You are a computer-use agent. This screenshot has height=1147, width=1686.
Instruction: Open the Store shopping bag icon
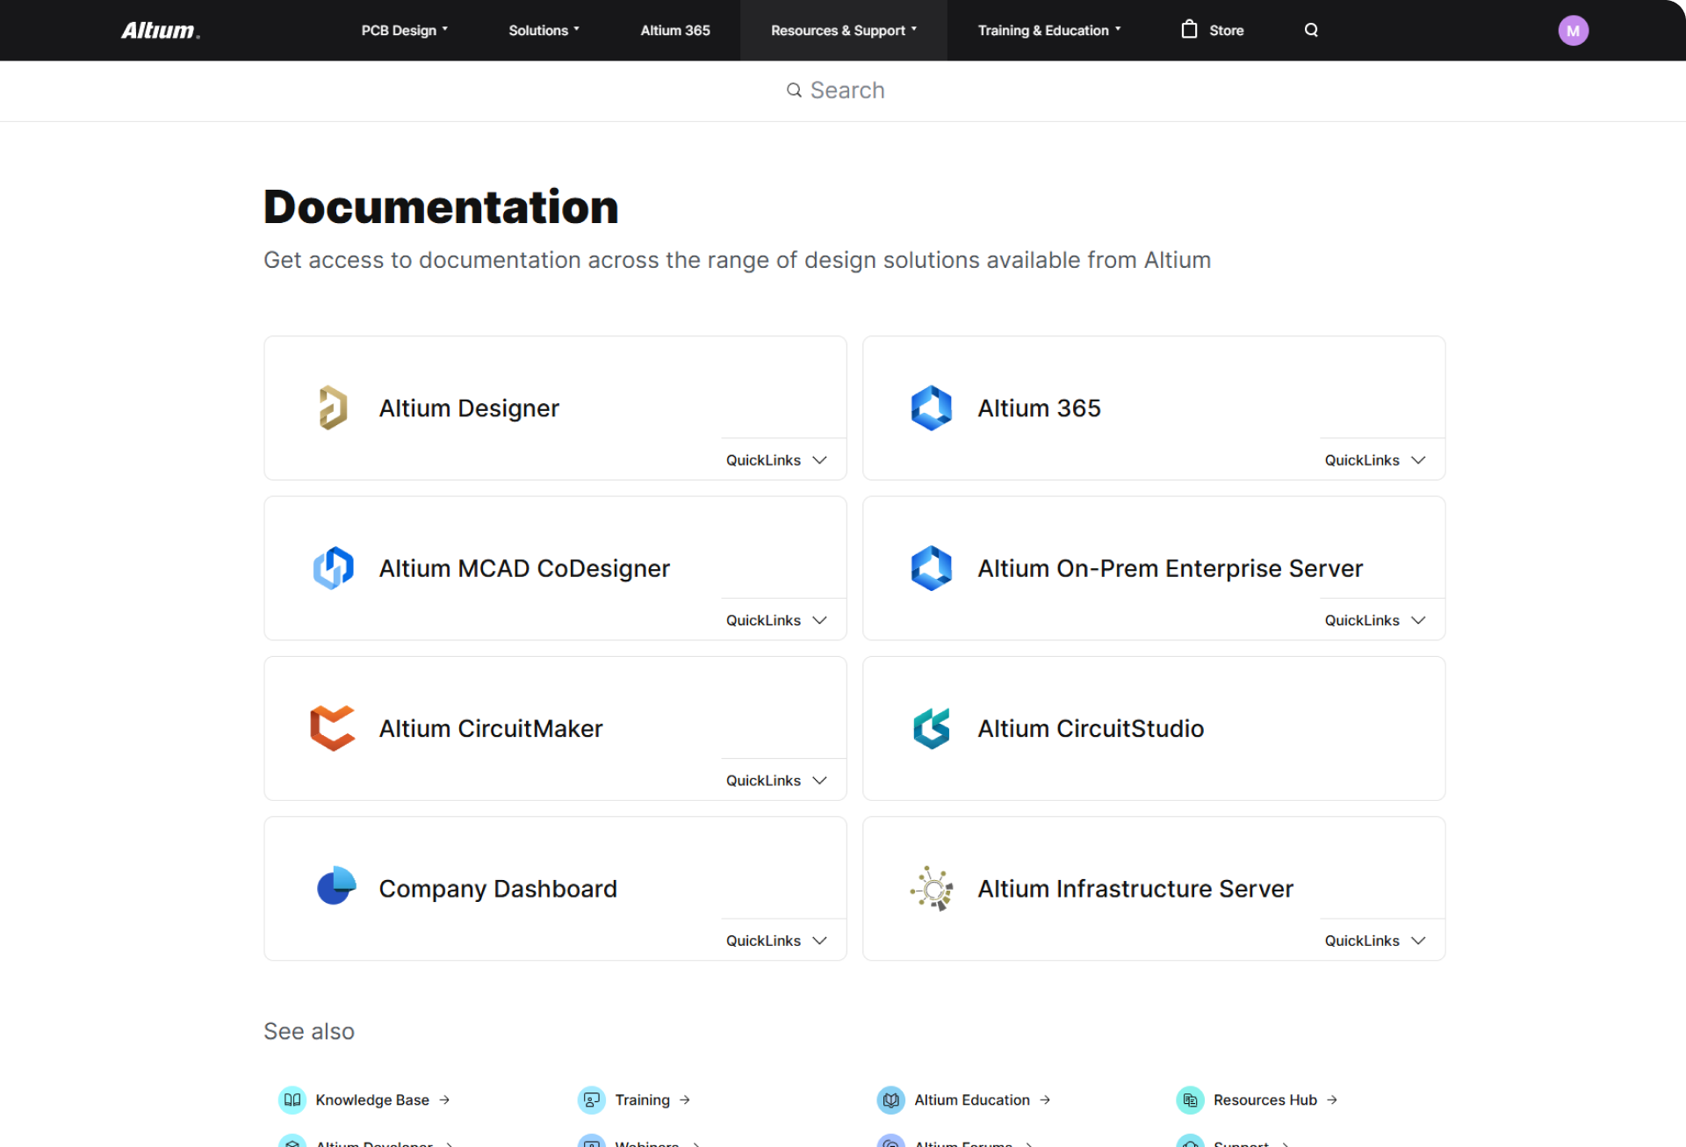1189,30
